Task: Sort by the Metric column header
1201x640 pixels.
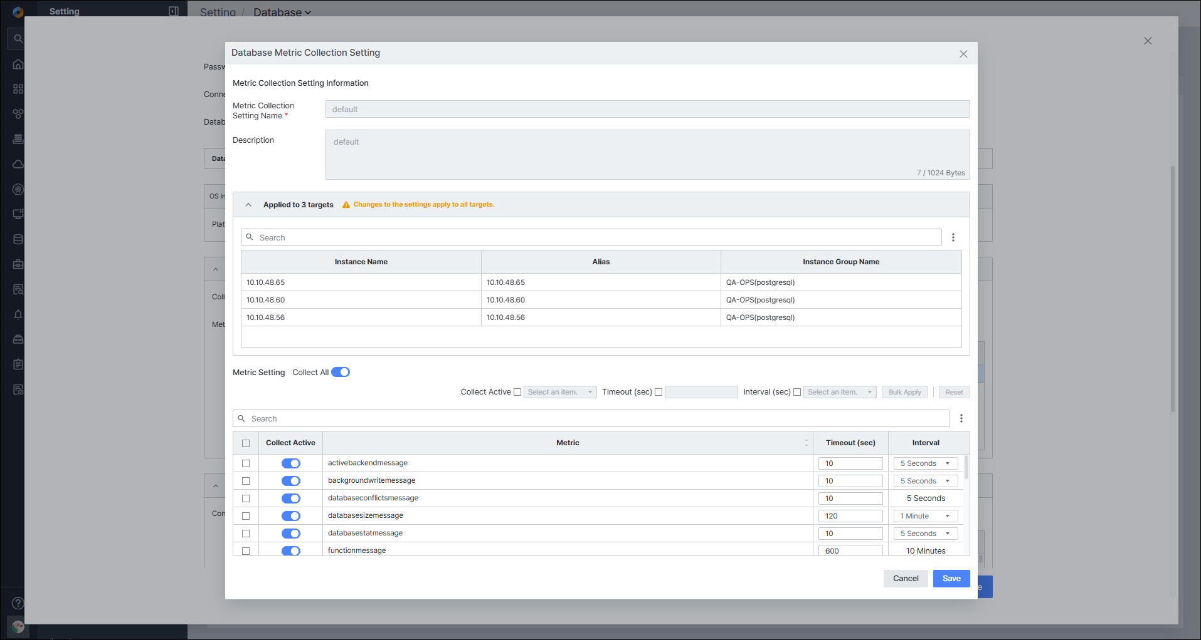Action: pos(568,443)
